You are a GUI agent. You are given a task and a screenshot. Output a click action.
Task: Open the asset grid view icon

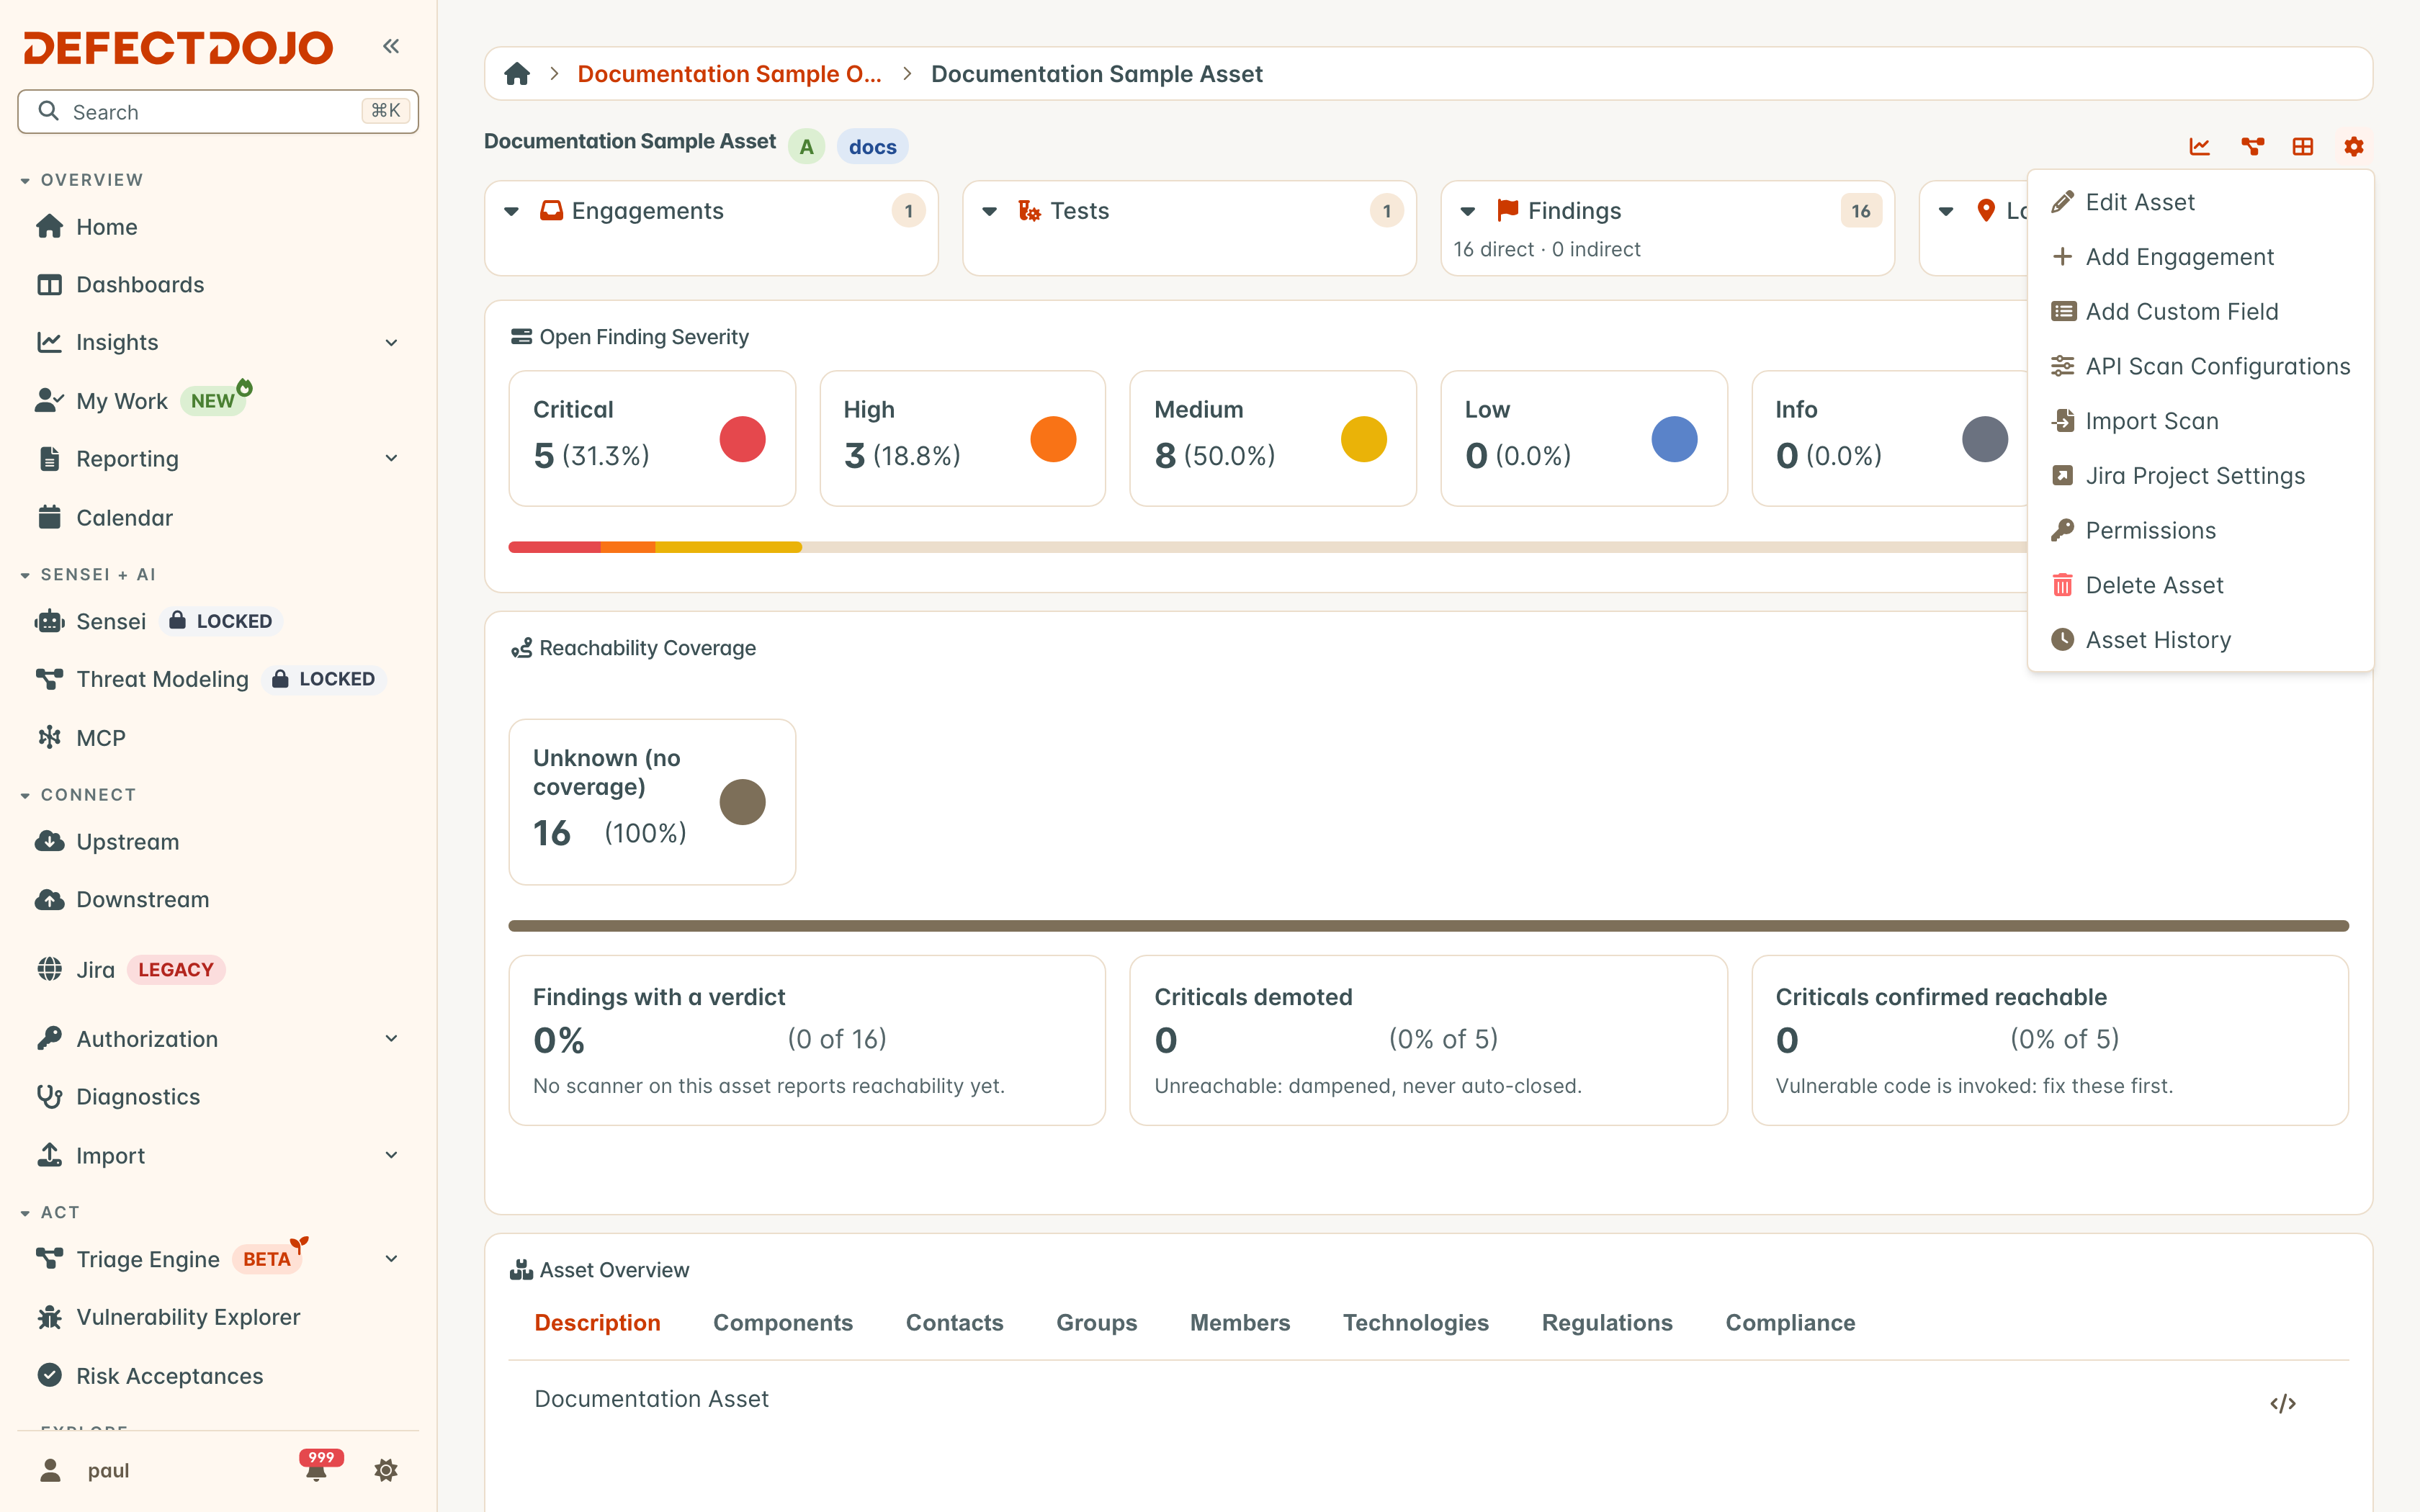pos(2303,147)
